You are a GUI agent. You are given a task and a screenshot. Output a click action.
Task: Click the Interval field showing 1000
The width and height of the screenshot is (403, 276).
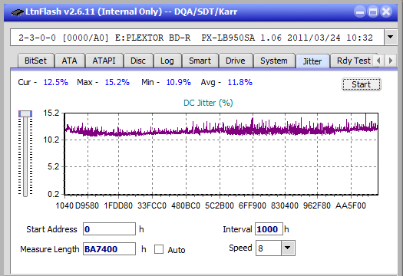[269, 229]
